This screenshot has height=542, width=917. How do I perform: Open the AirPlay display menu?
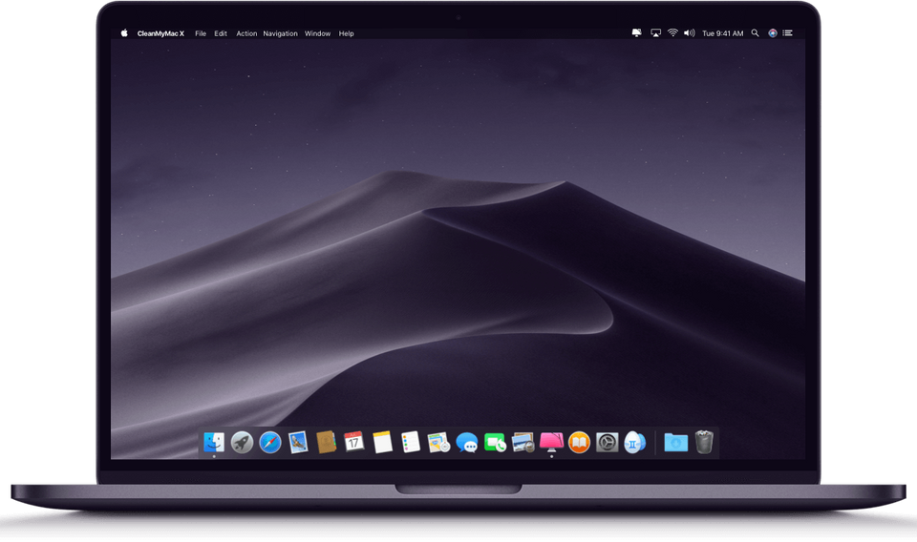pyautogui.click(x=655, y=33)
